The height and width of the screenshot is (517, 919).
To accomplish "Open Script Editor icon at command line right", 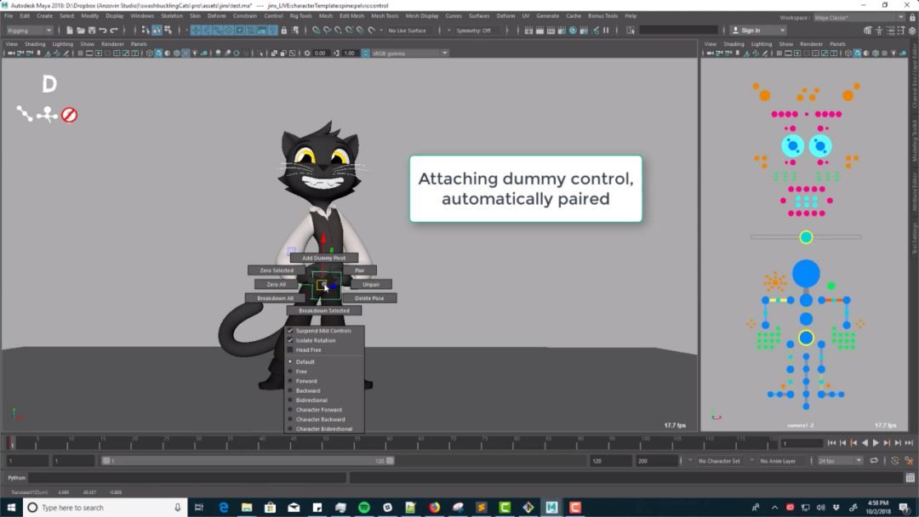I will coord(910,478).
